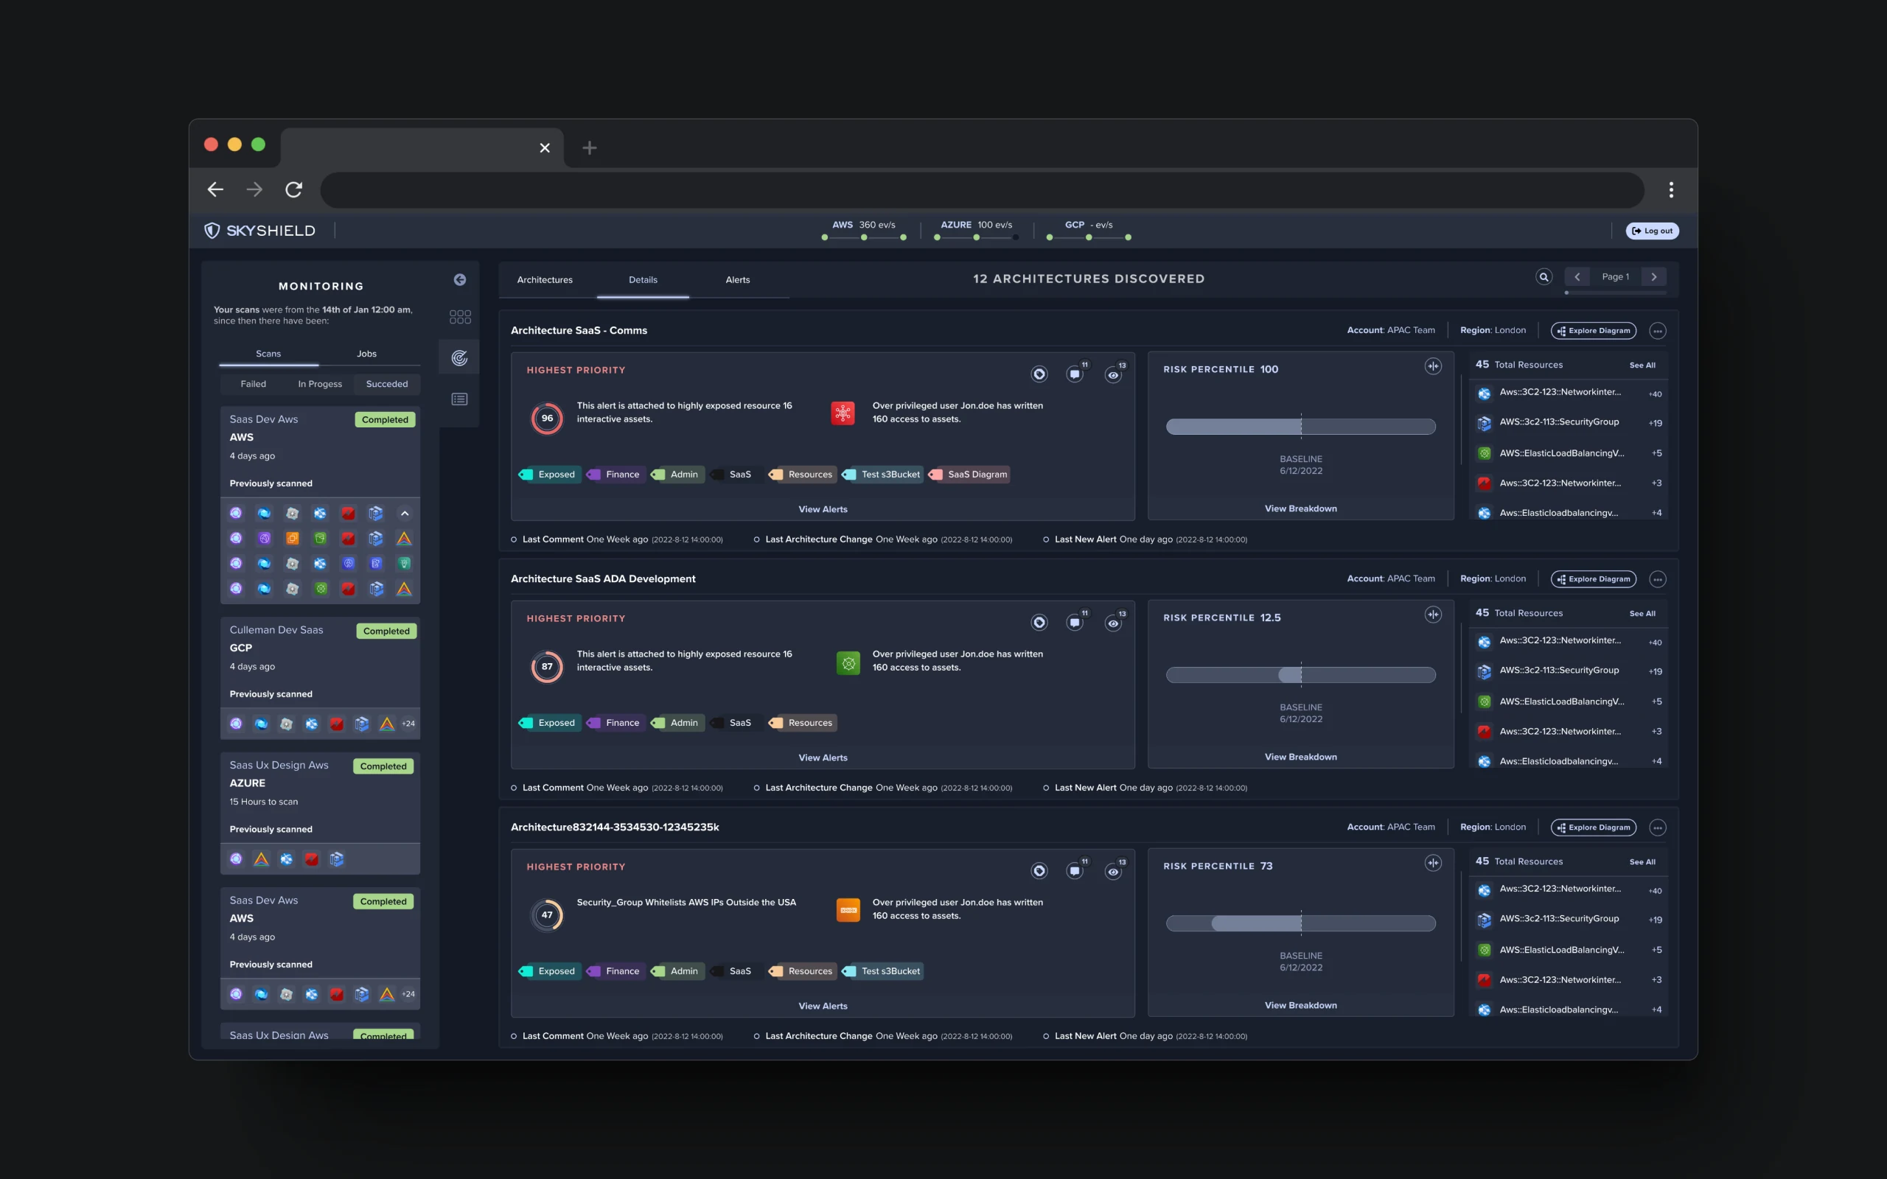Open more options for SaaS ADA Development

[1658, 579]
